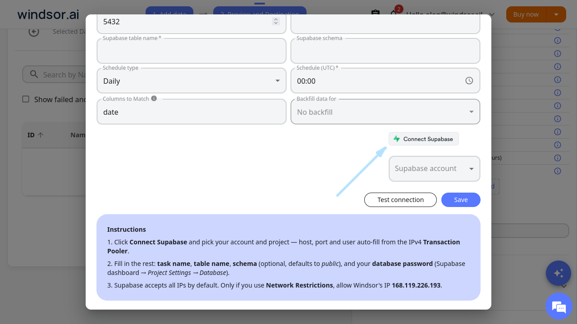This screenshot has width=577, height=324.
Task: Click the Columns to Match field with date
Action: coord(192,112)
